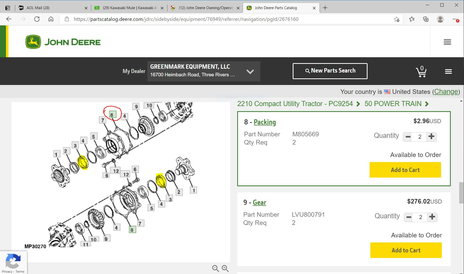Select circled callout 8 in diagram
Screen dimensions: 464x274
(x=113, y=115)
